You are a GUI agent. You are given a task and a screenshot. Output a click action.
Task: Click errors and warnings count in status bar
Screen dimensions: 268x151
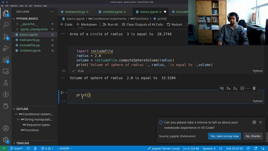[47, 148]
